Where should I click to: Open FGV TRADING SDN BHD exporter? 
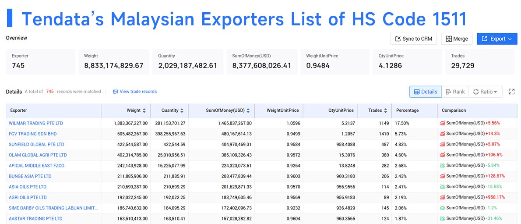[33, 134]
